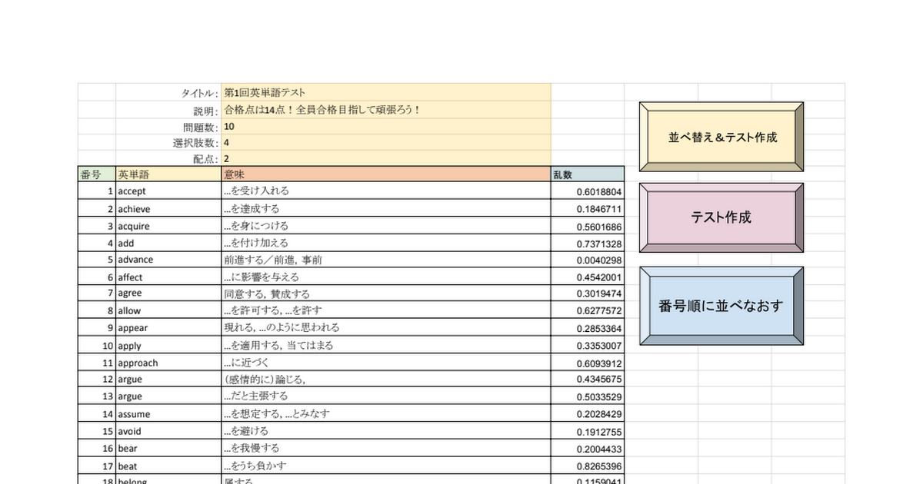923x484 pixels.
Task: Select the meaning cell …だと主張する
Action: tap(386, 396)
